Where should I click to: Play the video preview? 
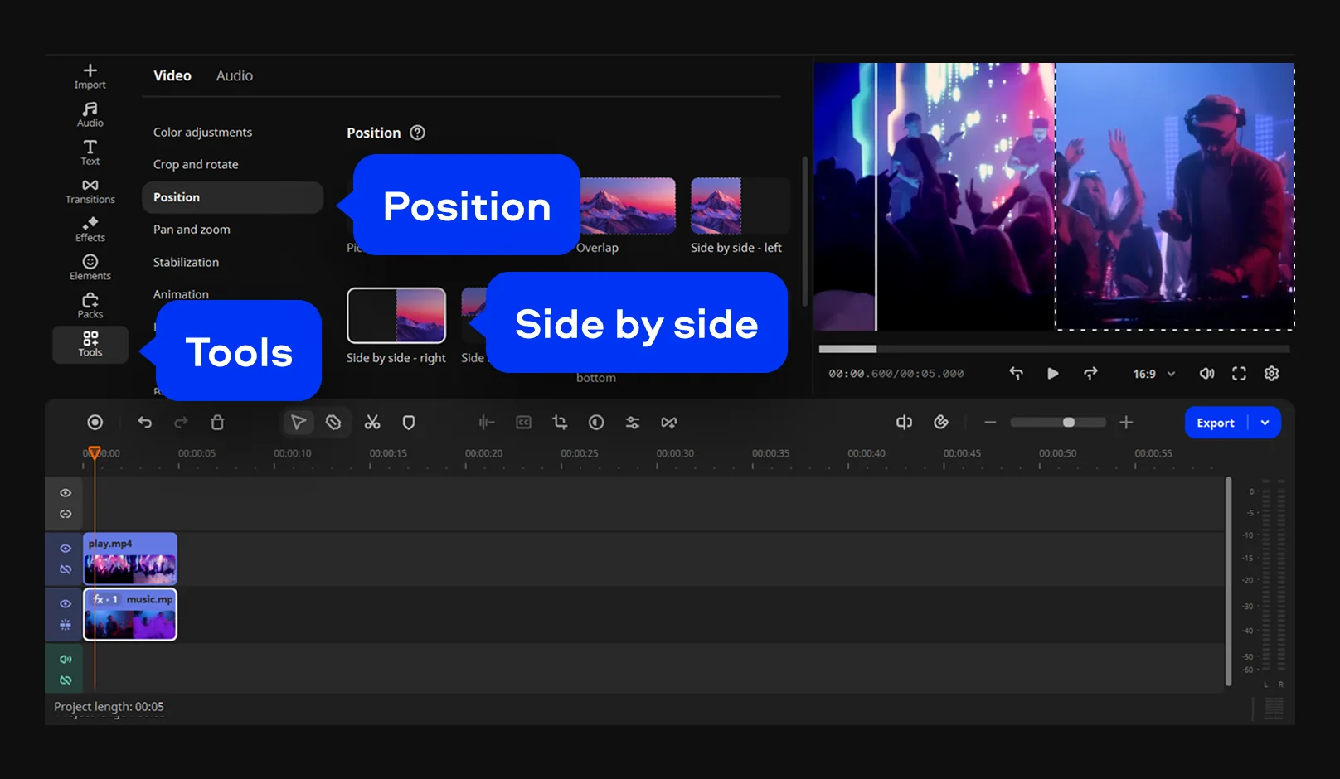click(1052, 374)
